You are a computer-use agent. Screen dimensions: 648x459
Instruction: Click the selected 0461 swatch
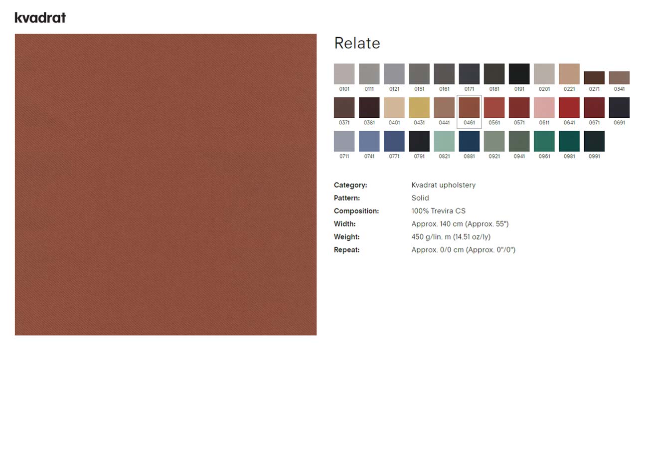[x=469, y=108]
